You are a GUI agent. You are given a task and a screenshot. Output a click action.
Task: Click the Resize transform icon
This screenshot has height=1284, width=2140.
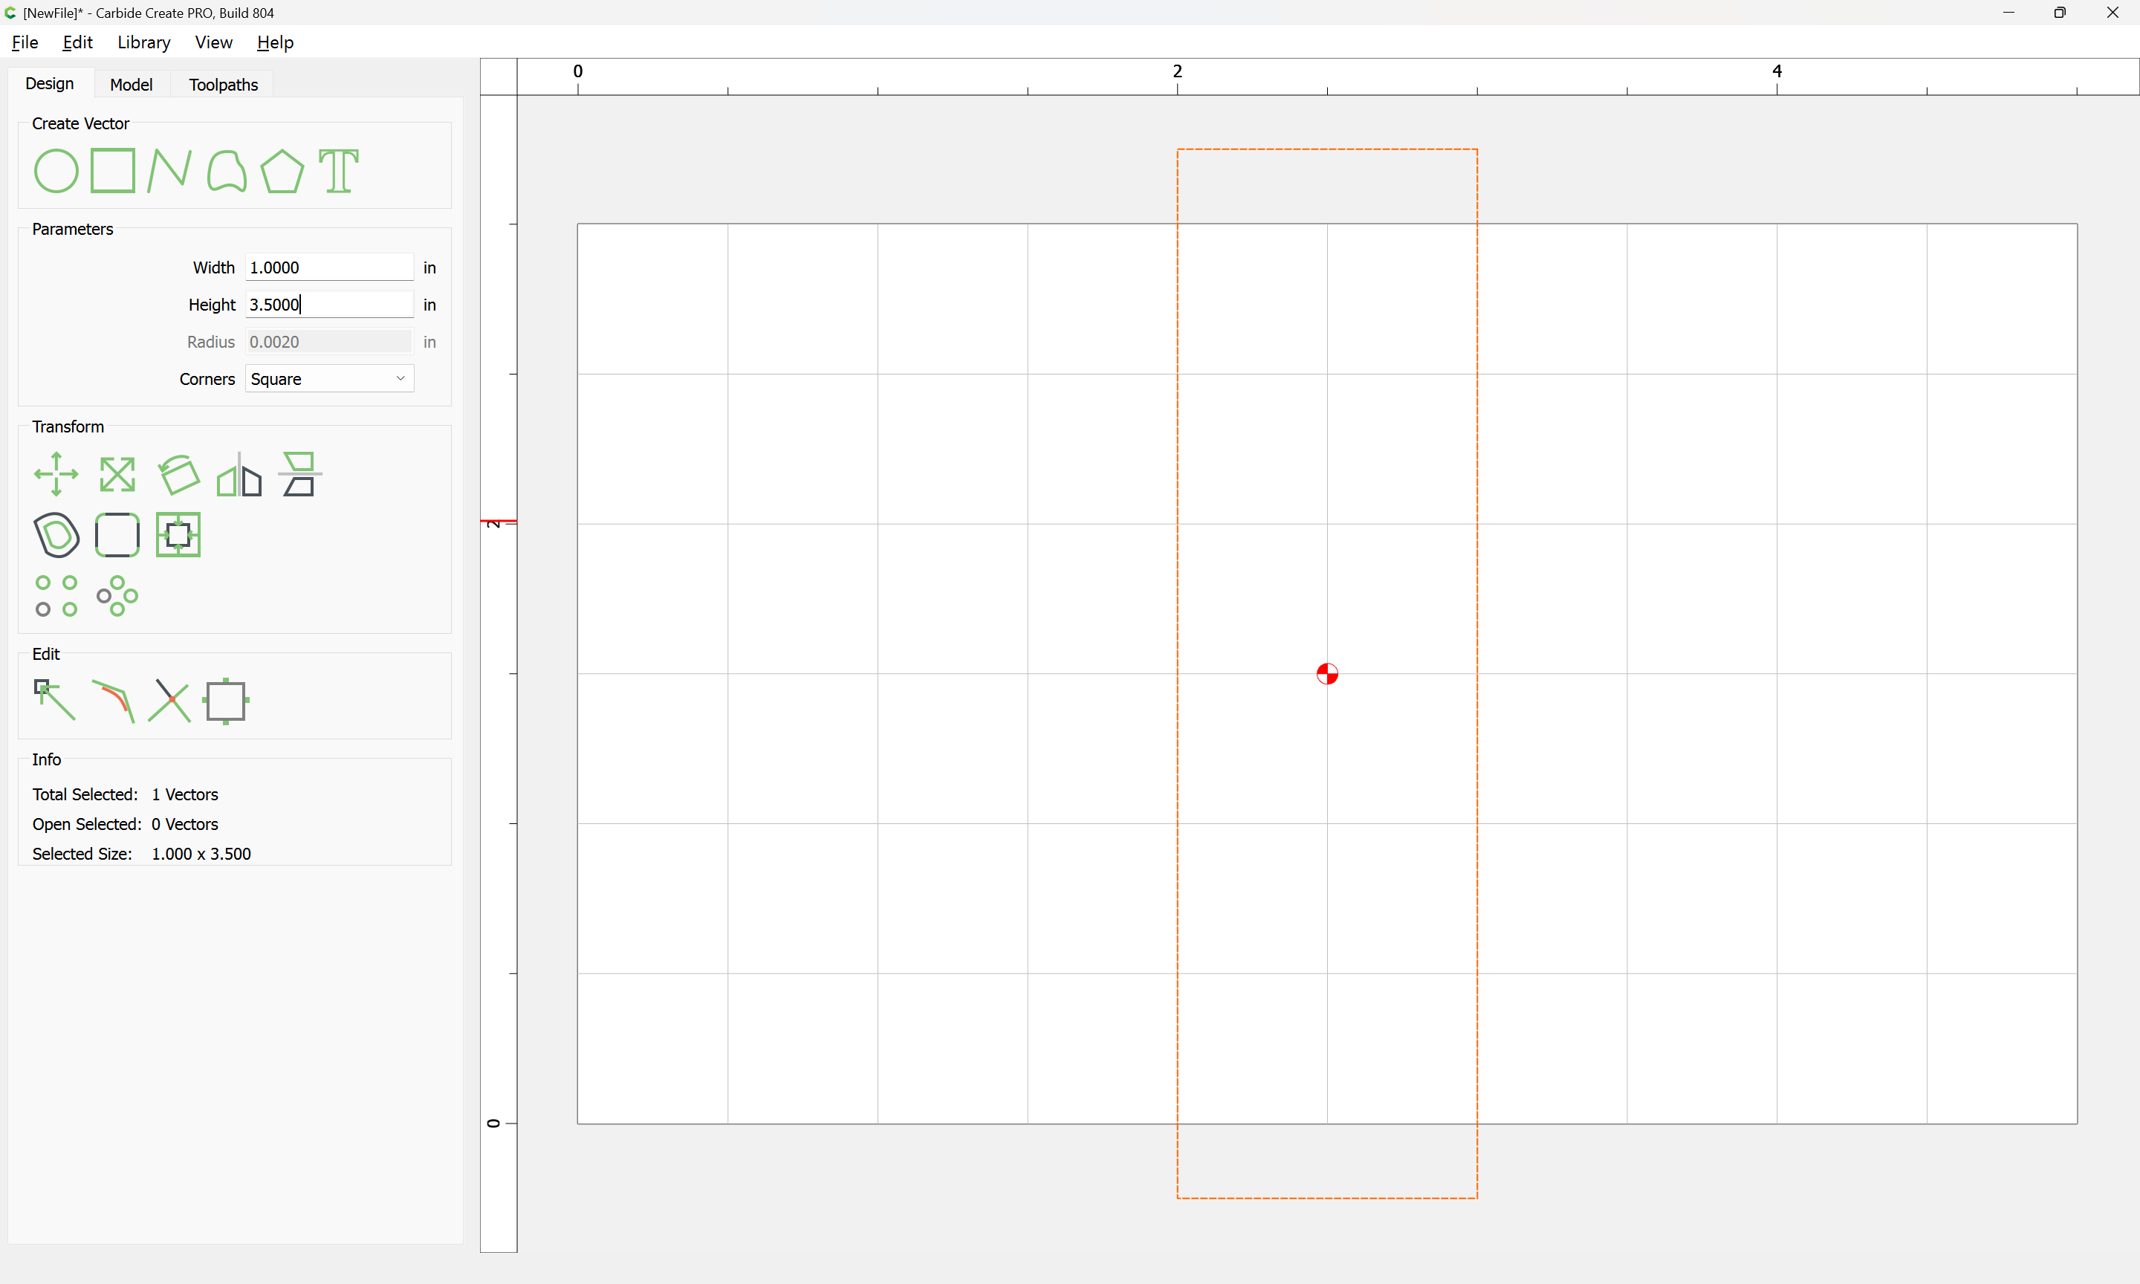pos(117,474)
